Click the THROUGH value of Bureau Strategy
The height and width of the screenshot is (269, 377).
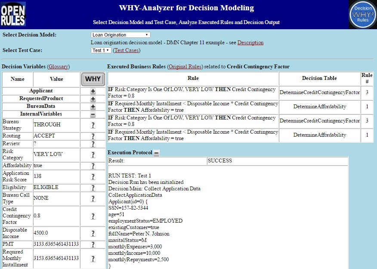pos(47,125)
